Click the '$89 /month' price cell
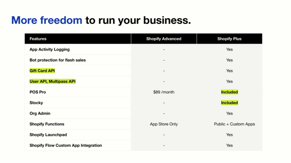Image resolution: width=291 pixels, height=163 pixels. (164, 92)
